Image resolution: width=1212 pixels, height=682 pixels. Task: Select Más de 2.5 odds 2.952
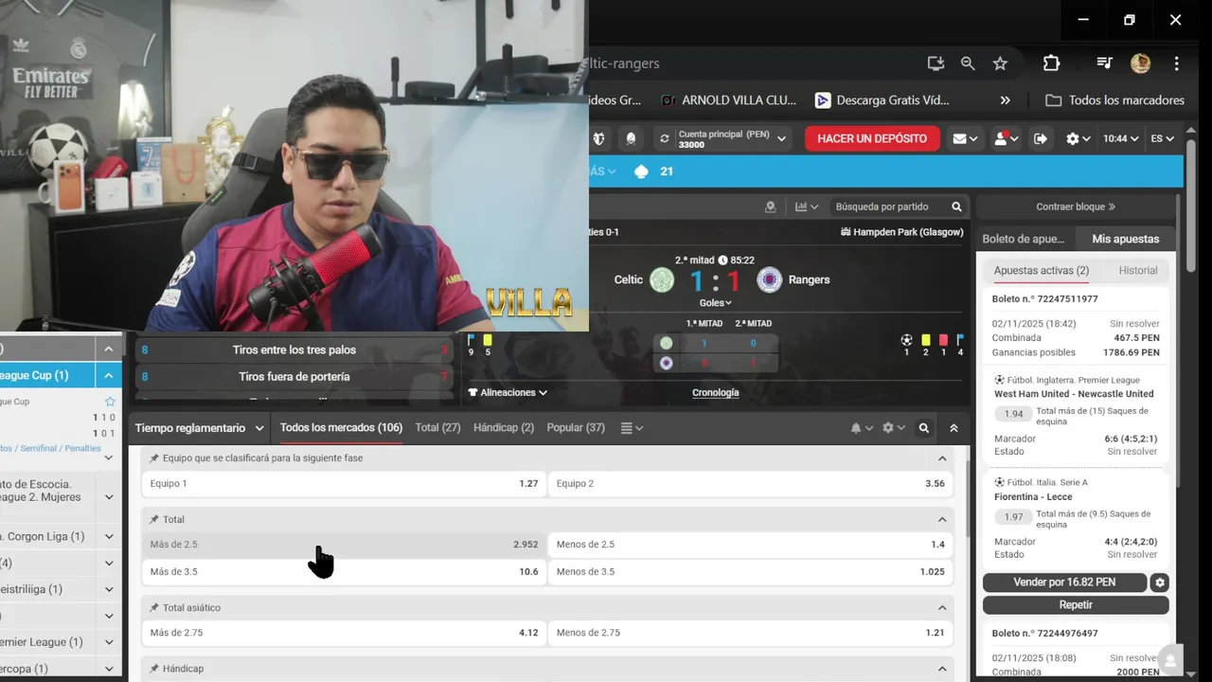pyautogui.click(x=344, y=545)
